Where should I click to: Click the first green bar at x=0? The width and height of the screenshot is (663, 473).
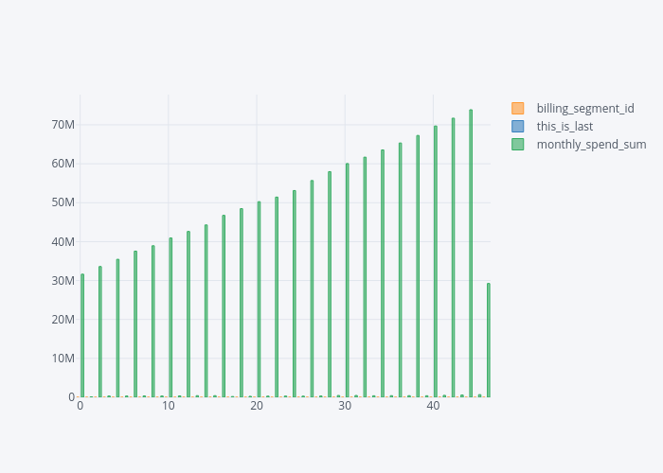(x=82, y=336)
